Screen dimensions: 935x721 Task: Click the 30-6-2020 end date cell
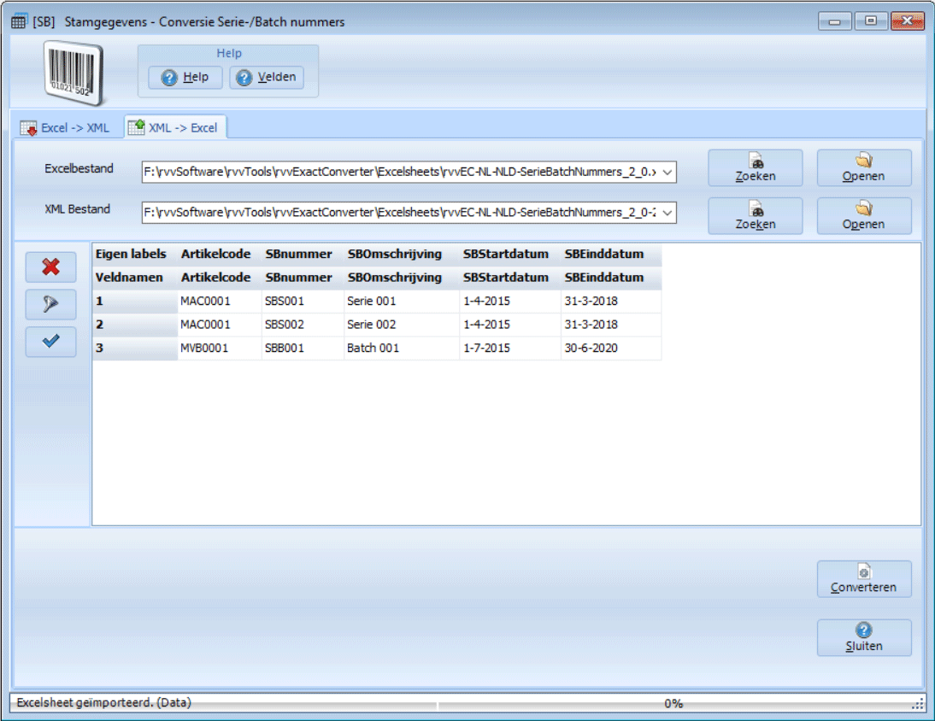coord(611,348)
